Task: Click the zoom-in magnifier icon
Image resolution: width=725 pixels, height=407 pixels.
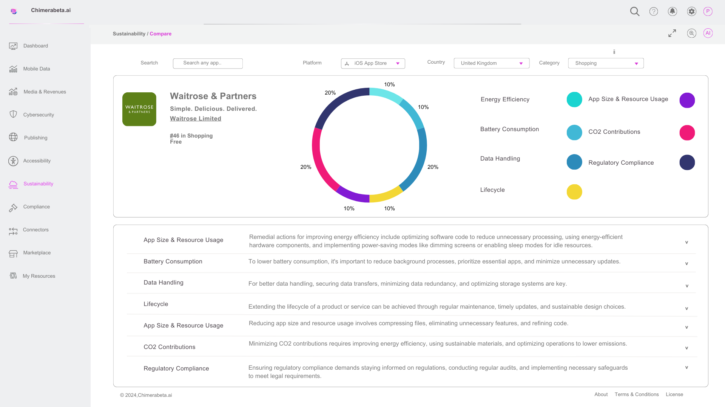Action: (x=692, y=33)
